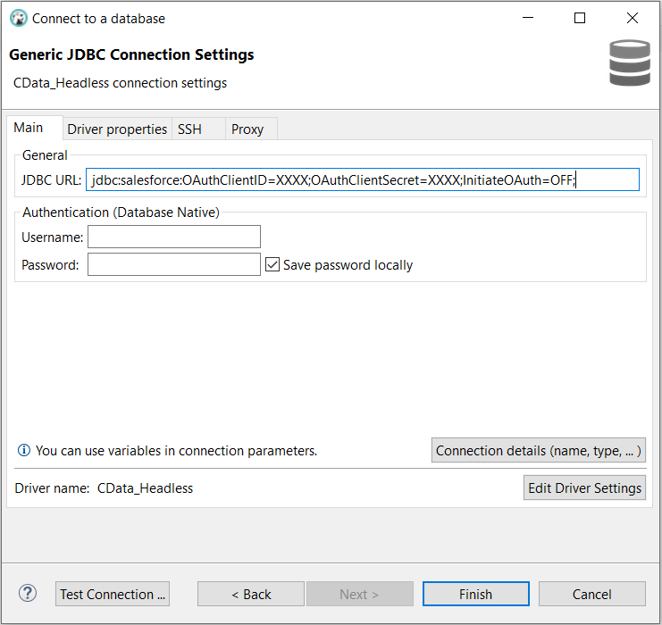Go back with the < Back button
Viewport: 662px width, 625px height.
tap(251, 594)
